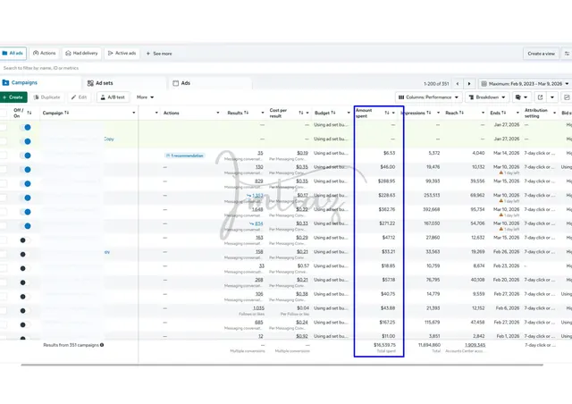Image resolution: width=572 pixels, height=404 pixels.
Task: Toggle on campaign with $18.85 spent
Action: [25, 269]
